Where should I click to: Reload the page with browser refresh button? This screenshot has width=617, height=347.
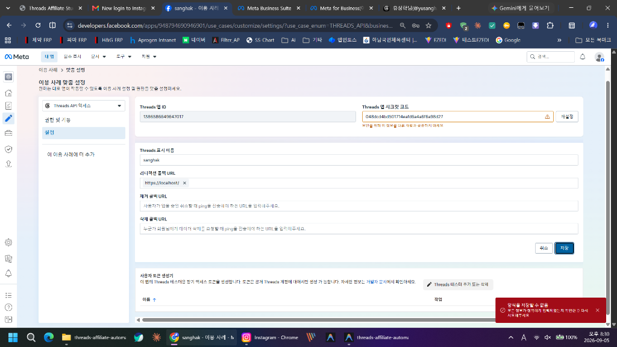[x=38, y=25]
